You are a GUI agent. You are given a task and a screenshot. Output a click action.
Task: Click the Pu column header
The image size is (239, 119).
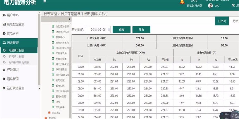[x=114, y=60]
